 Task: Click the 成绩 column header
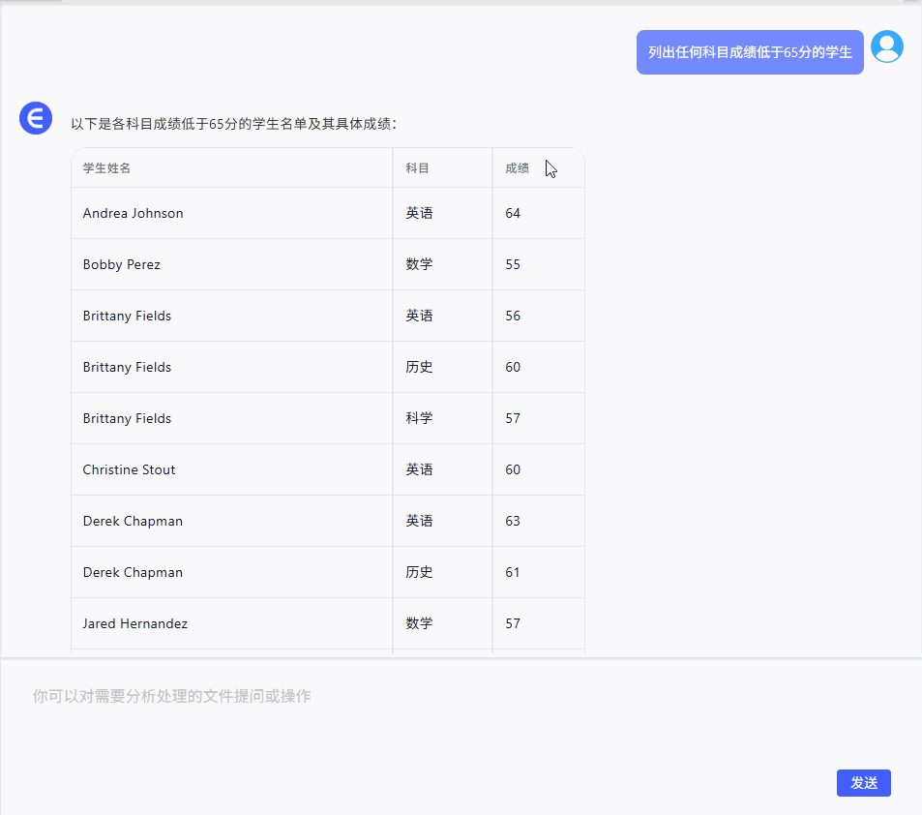coord(517,168)
